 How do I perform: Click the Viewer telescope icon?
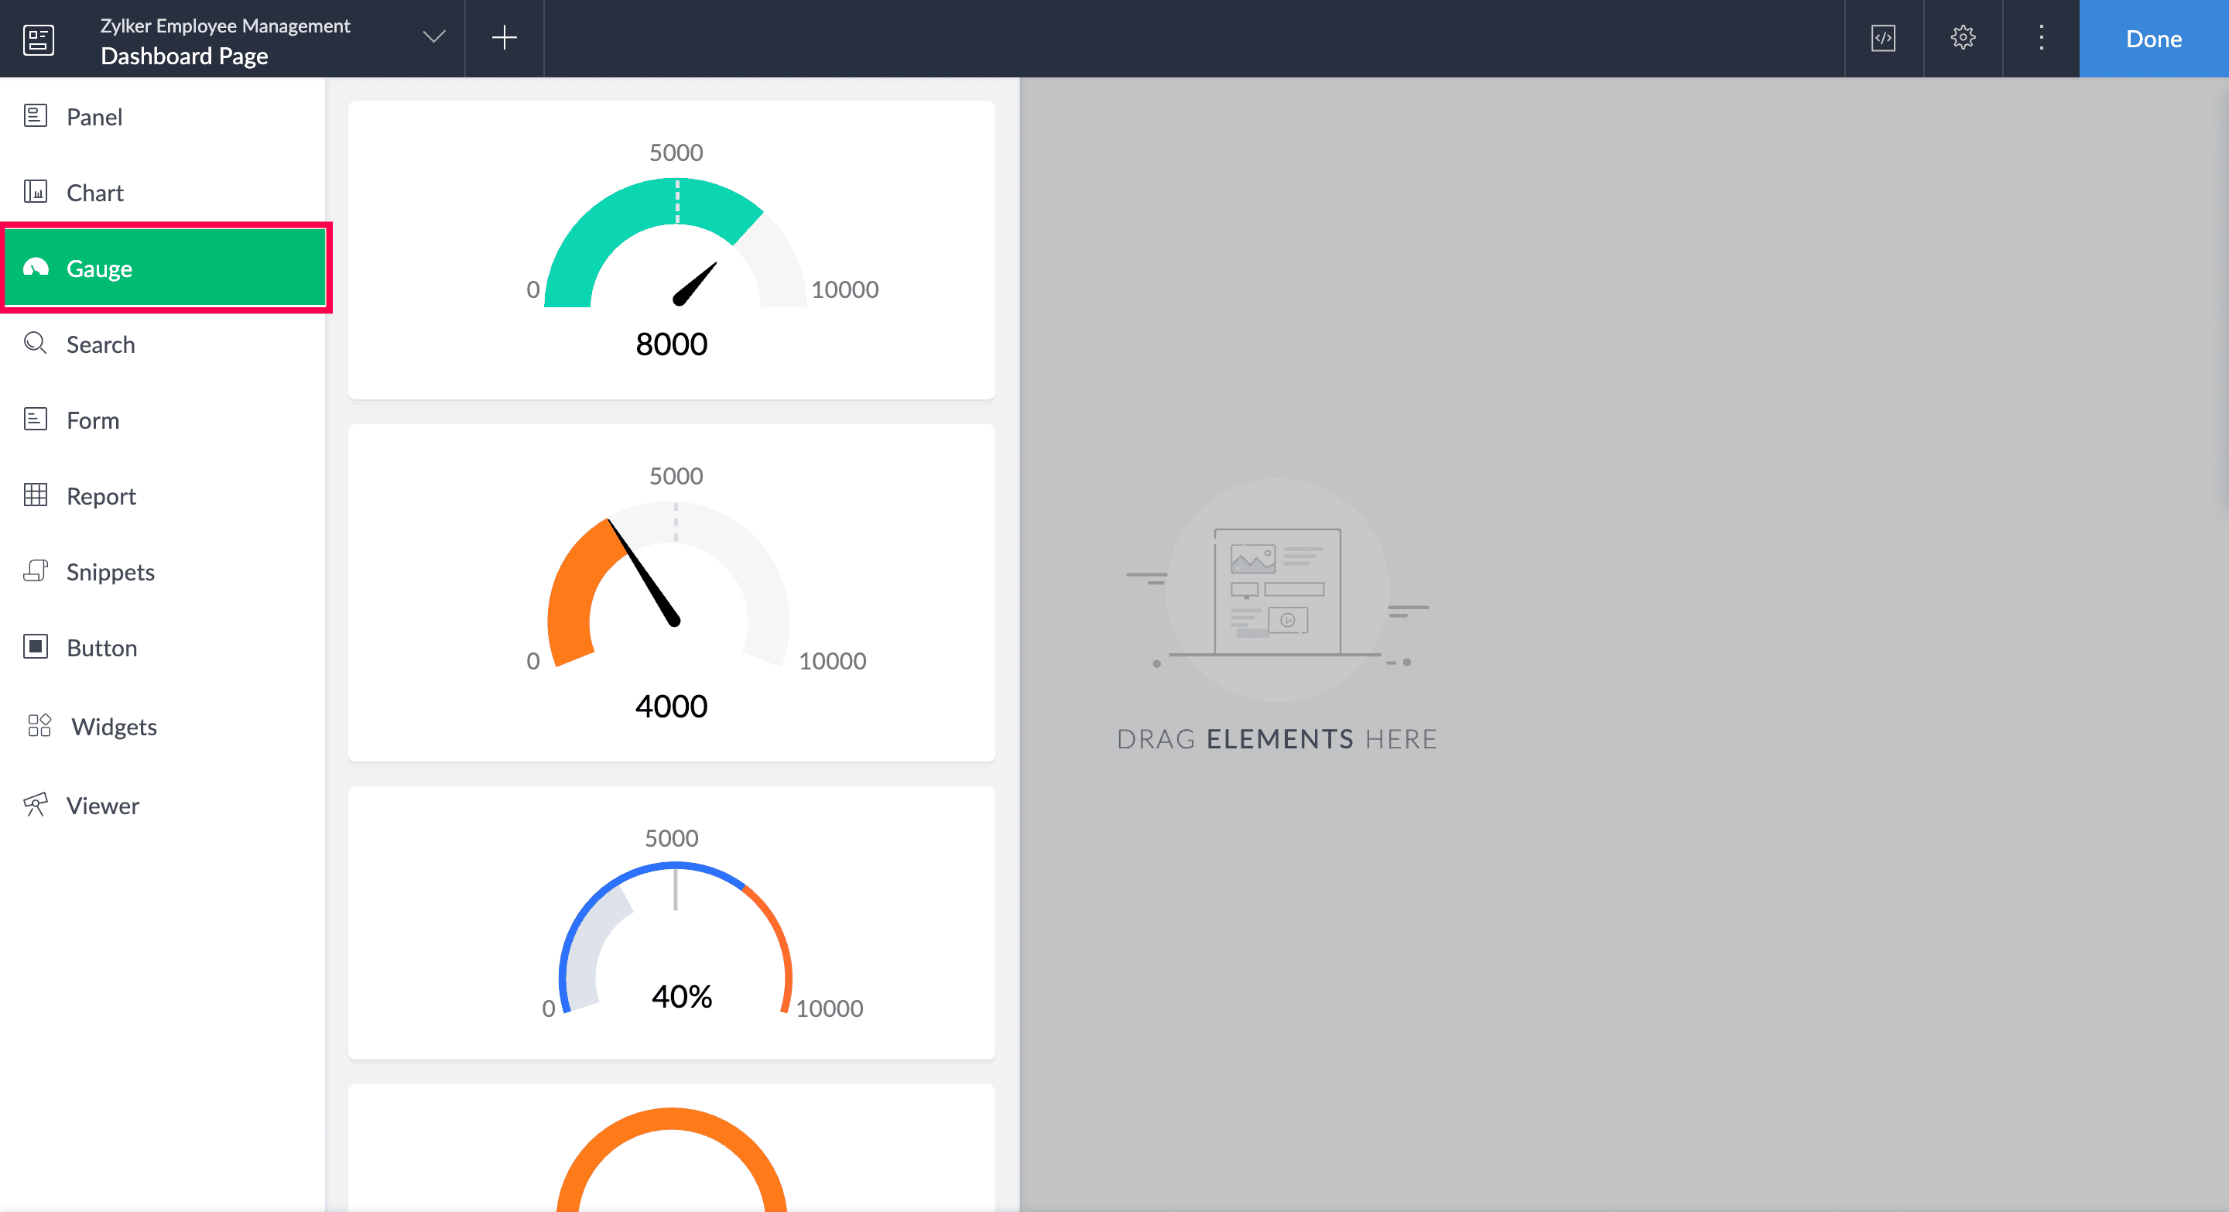click(36, 805)
